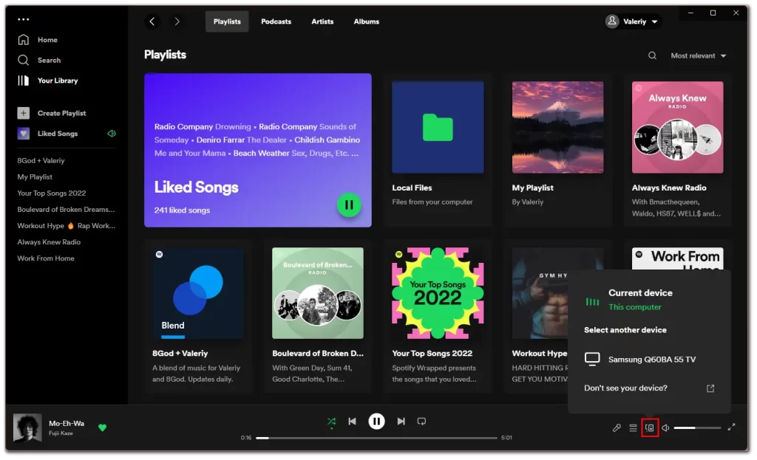Open the Always Knew Radio card
Screen dimensions: 757x460
tap(677, 149)
